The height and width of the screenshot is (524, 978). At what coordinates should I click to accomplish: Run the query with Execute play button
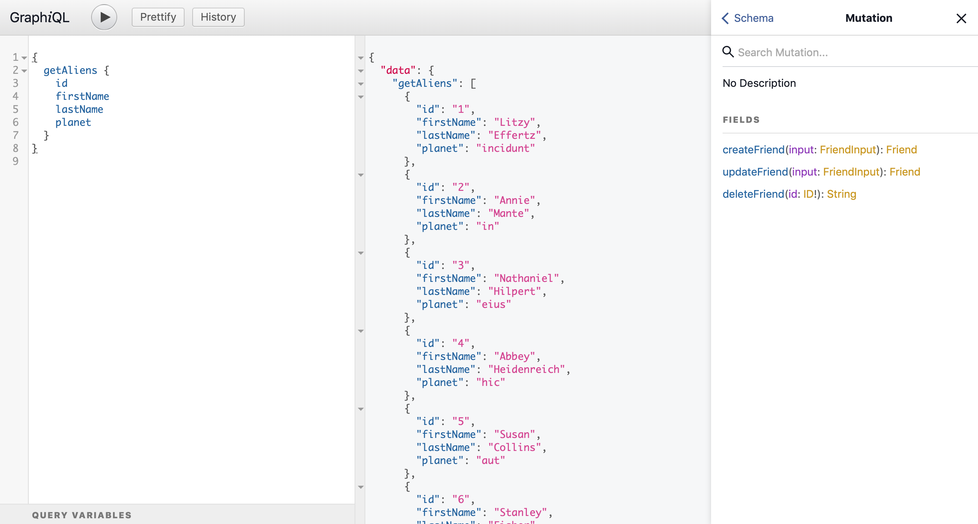(x=104, y=17)
